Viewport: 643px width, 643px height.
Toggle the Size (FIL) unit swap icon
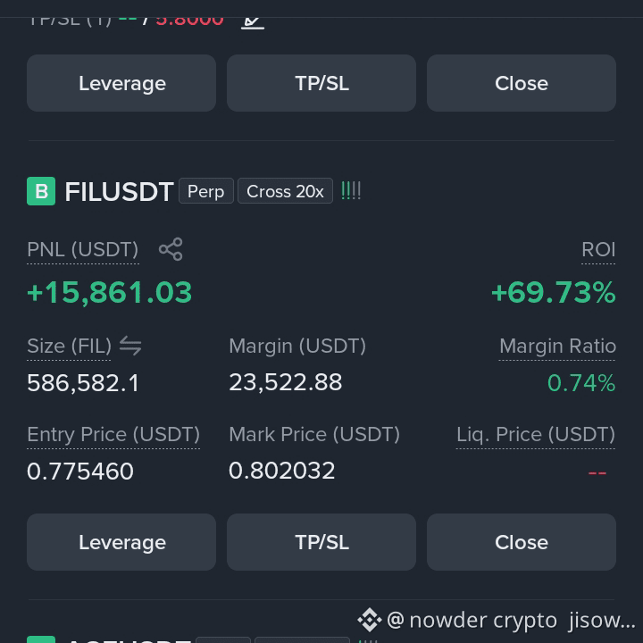130,346
